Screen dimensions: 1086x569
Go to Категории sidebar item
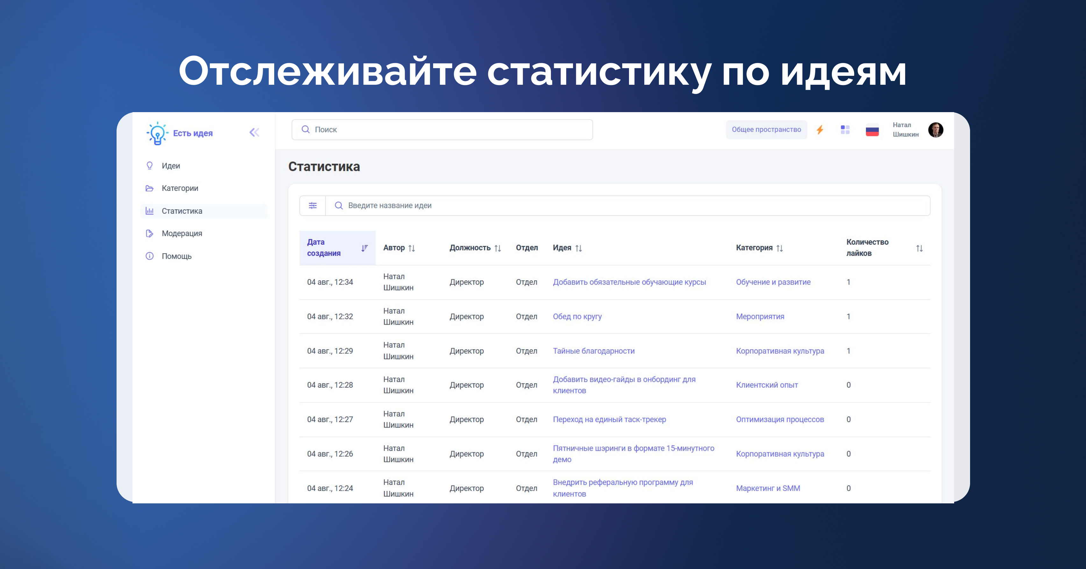180,188
